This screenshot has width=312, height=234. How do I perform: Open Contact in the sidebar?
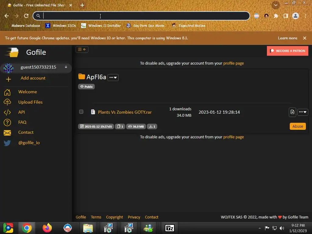click(26, 132)
